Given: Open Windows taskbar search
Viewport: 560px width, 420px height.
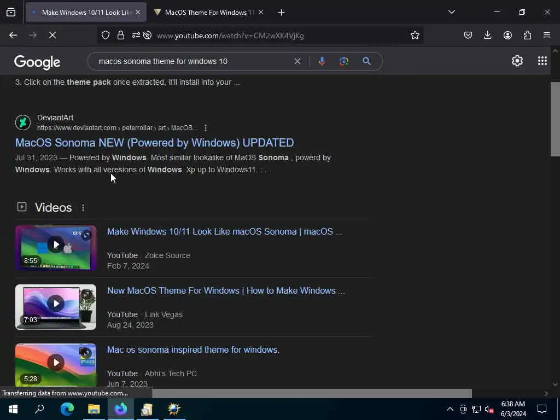Looking at the screenshot, I should click(x=39, y=409).
